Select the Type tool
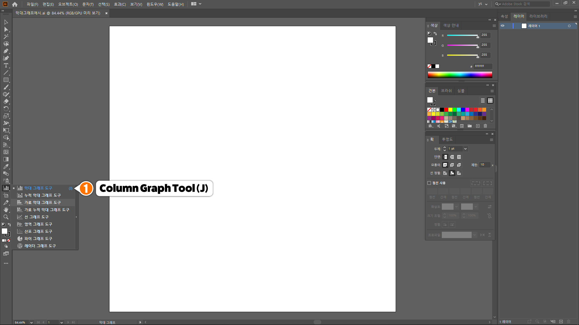The image size is (579, 325). coord(6,65)
